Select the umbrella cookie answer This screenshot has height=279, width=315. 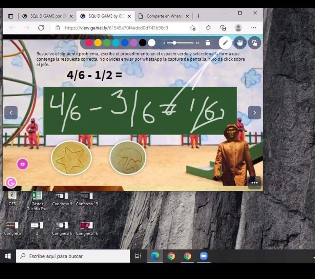(x=128, y=157)
